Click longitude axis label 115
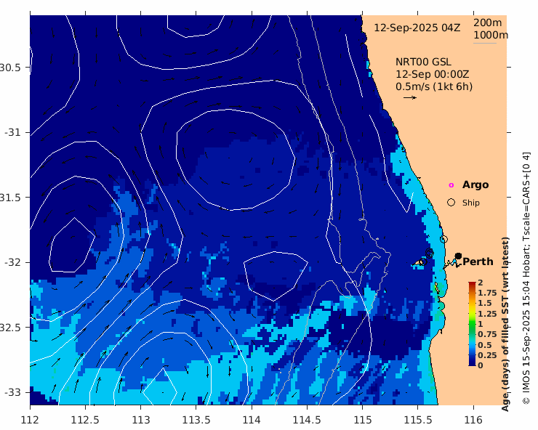The width and height of the screenshot is (538, 430). (362, 420)
